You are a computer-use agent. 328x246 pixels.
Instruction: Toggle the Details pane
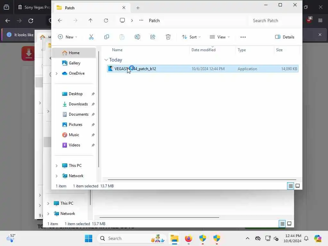click(x=285, y=37)
